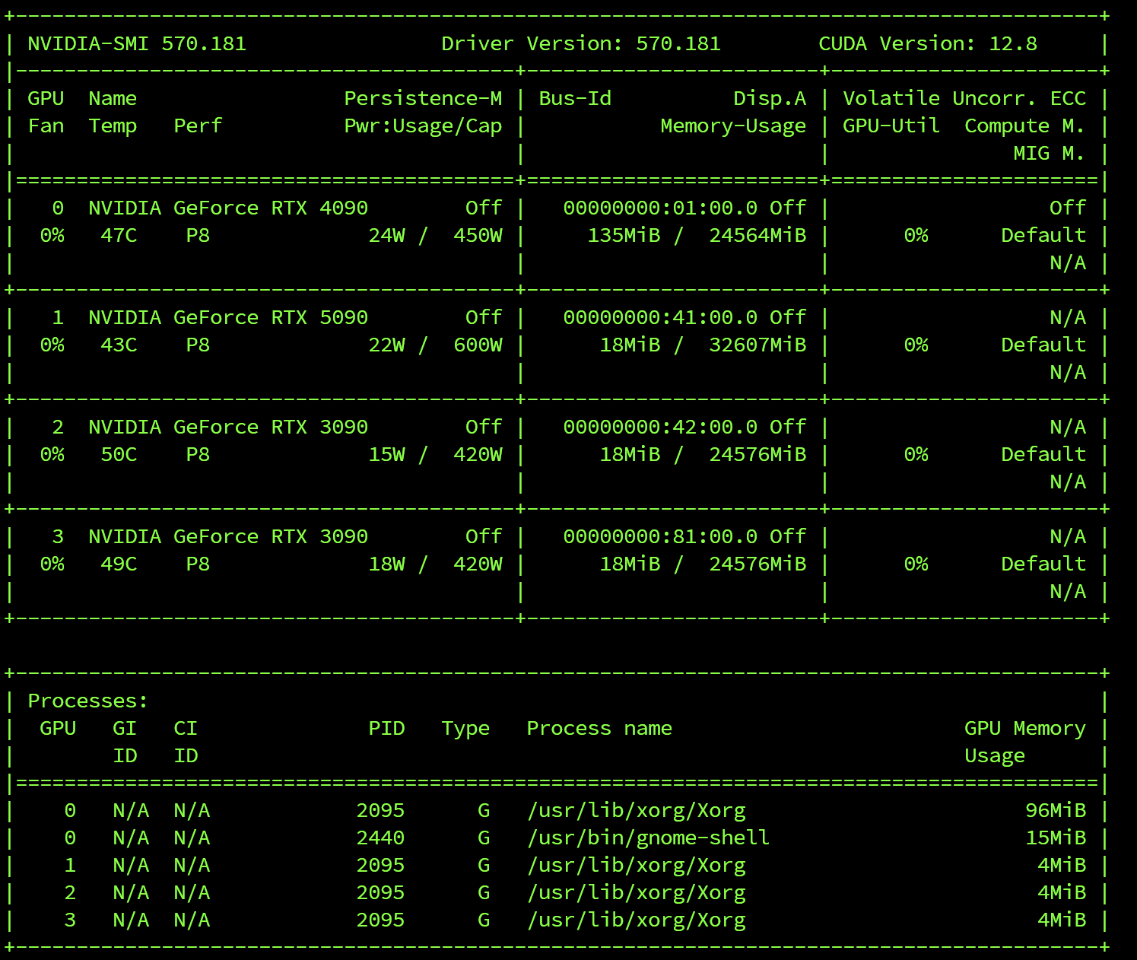Click bus ID '00000000:81:00.0'
1137x960 pixels.
(660, 536)
